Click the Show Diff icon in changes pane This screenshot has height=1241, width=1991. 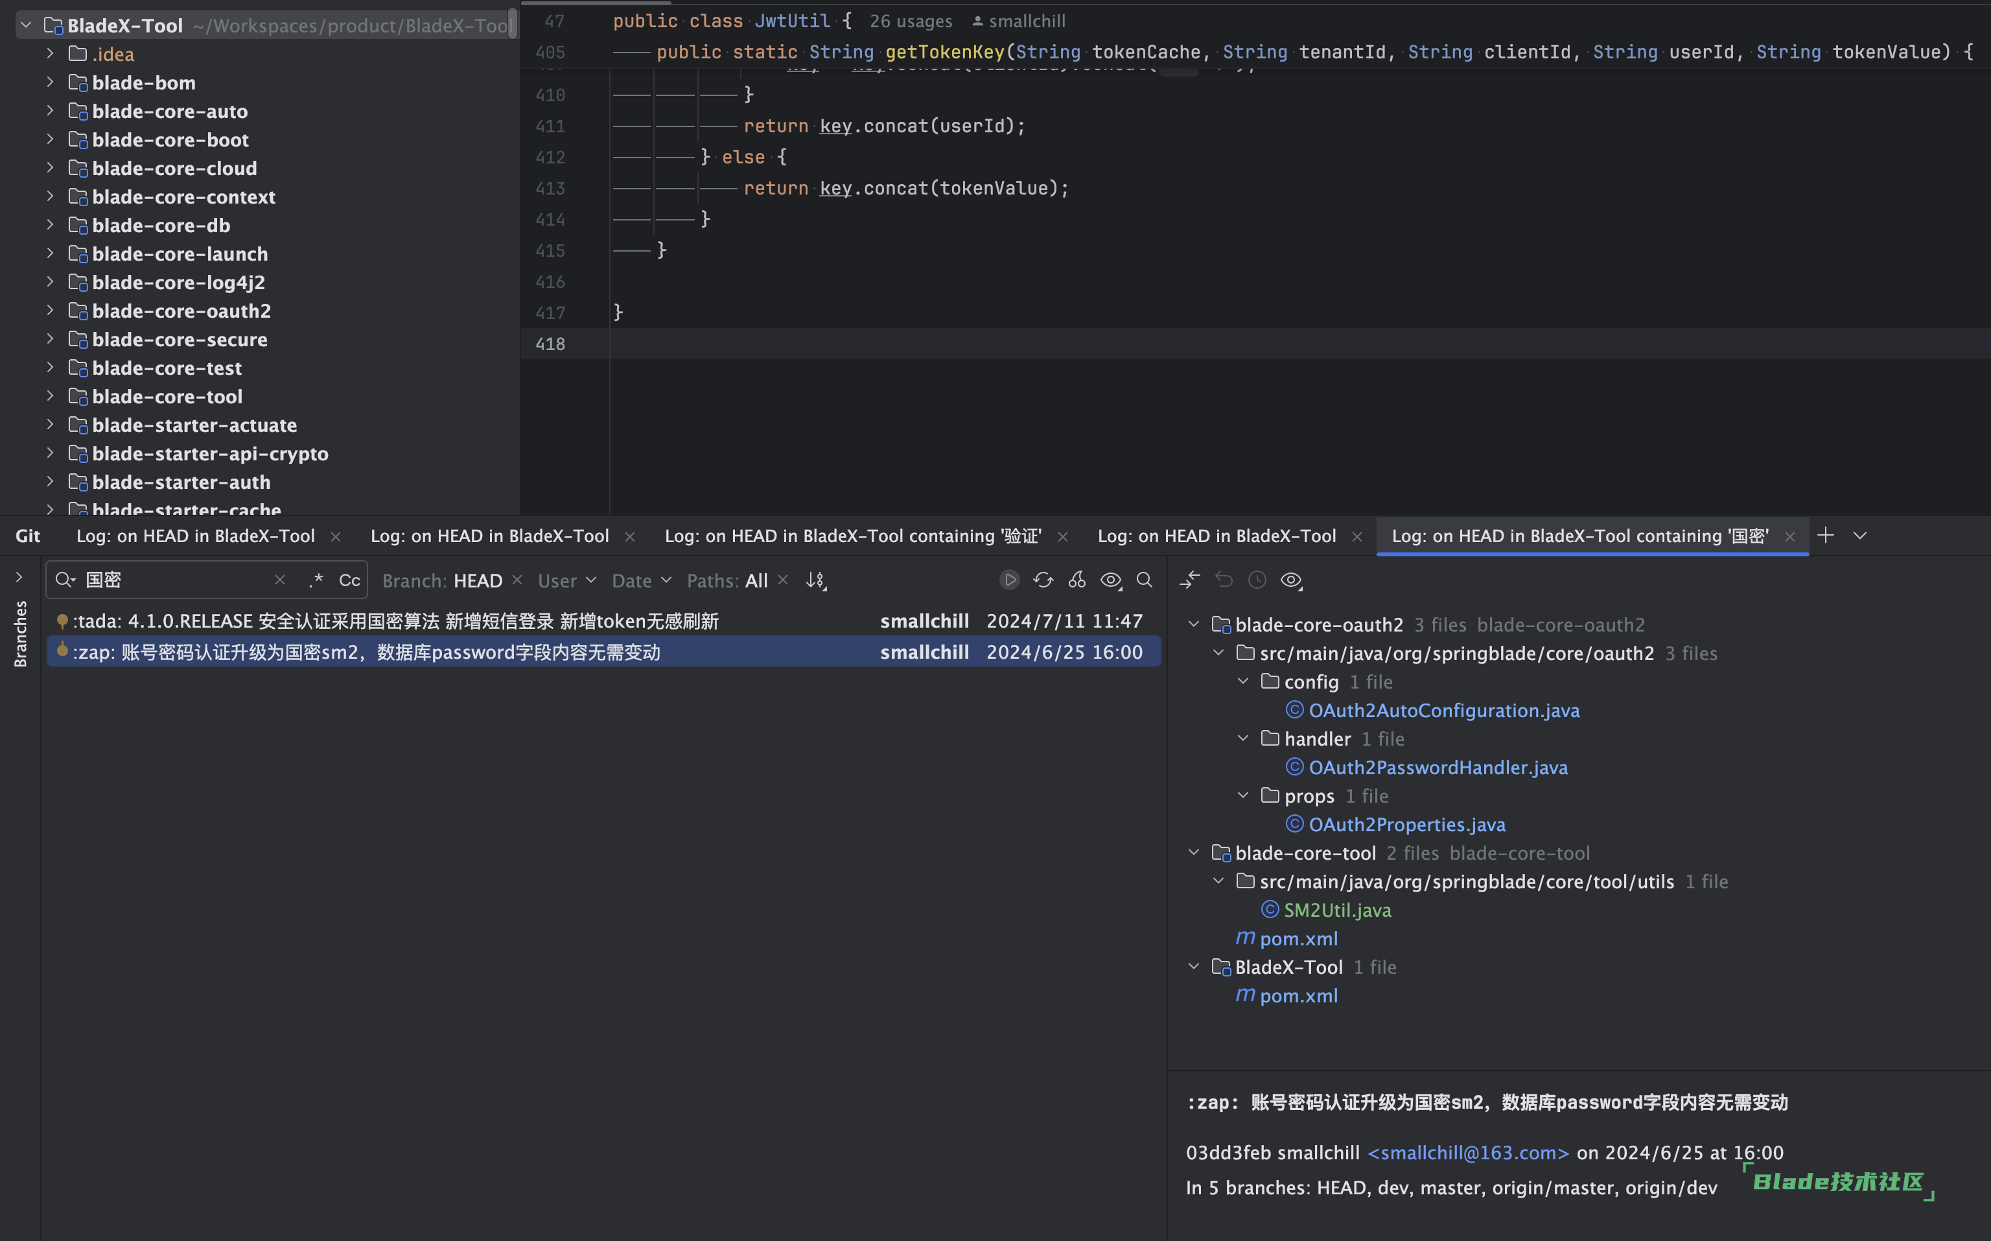point(1189,580)
